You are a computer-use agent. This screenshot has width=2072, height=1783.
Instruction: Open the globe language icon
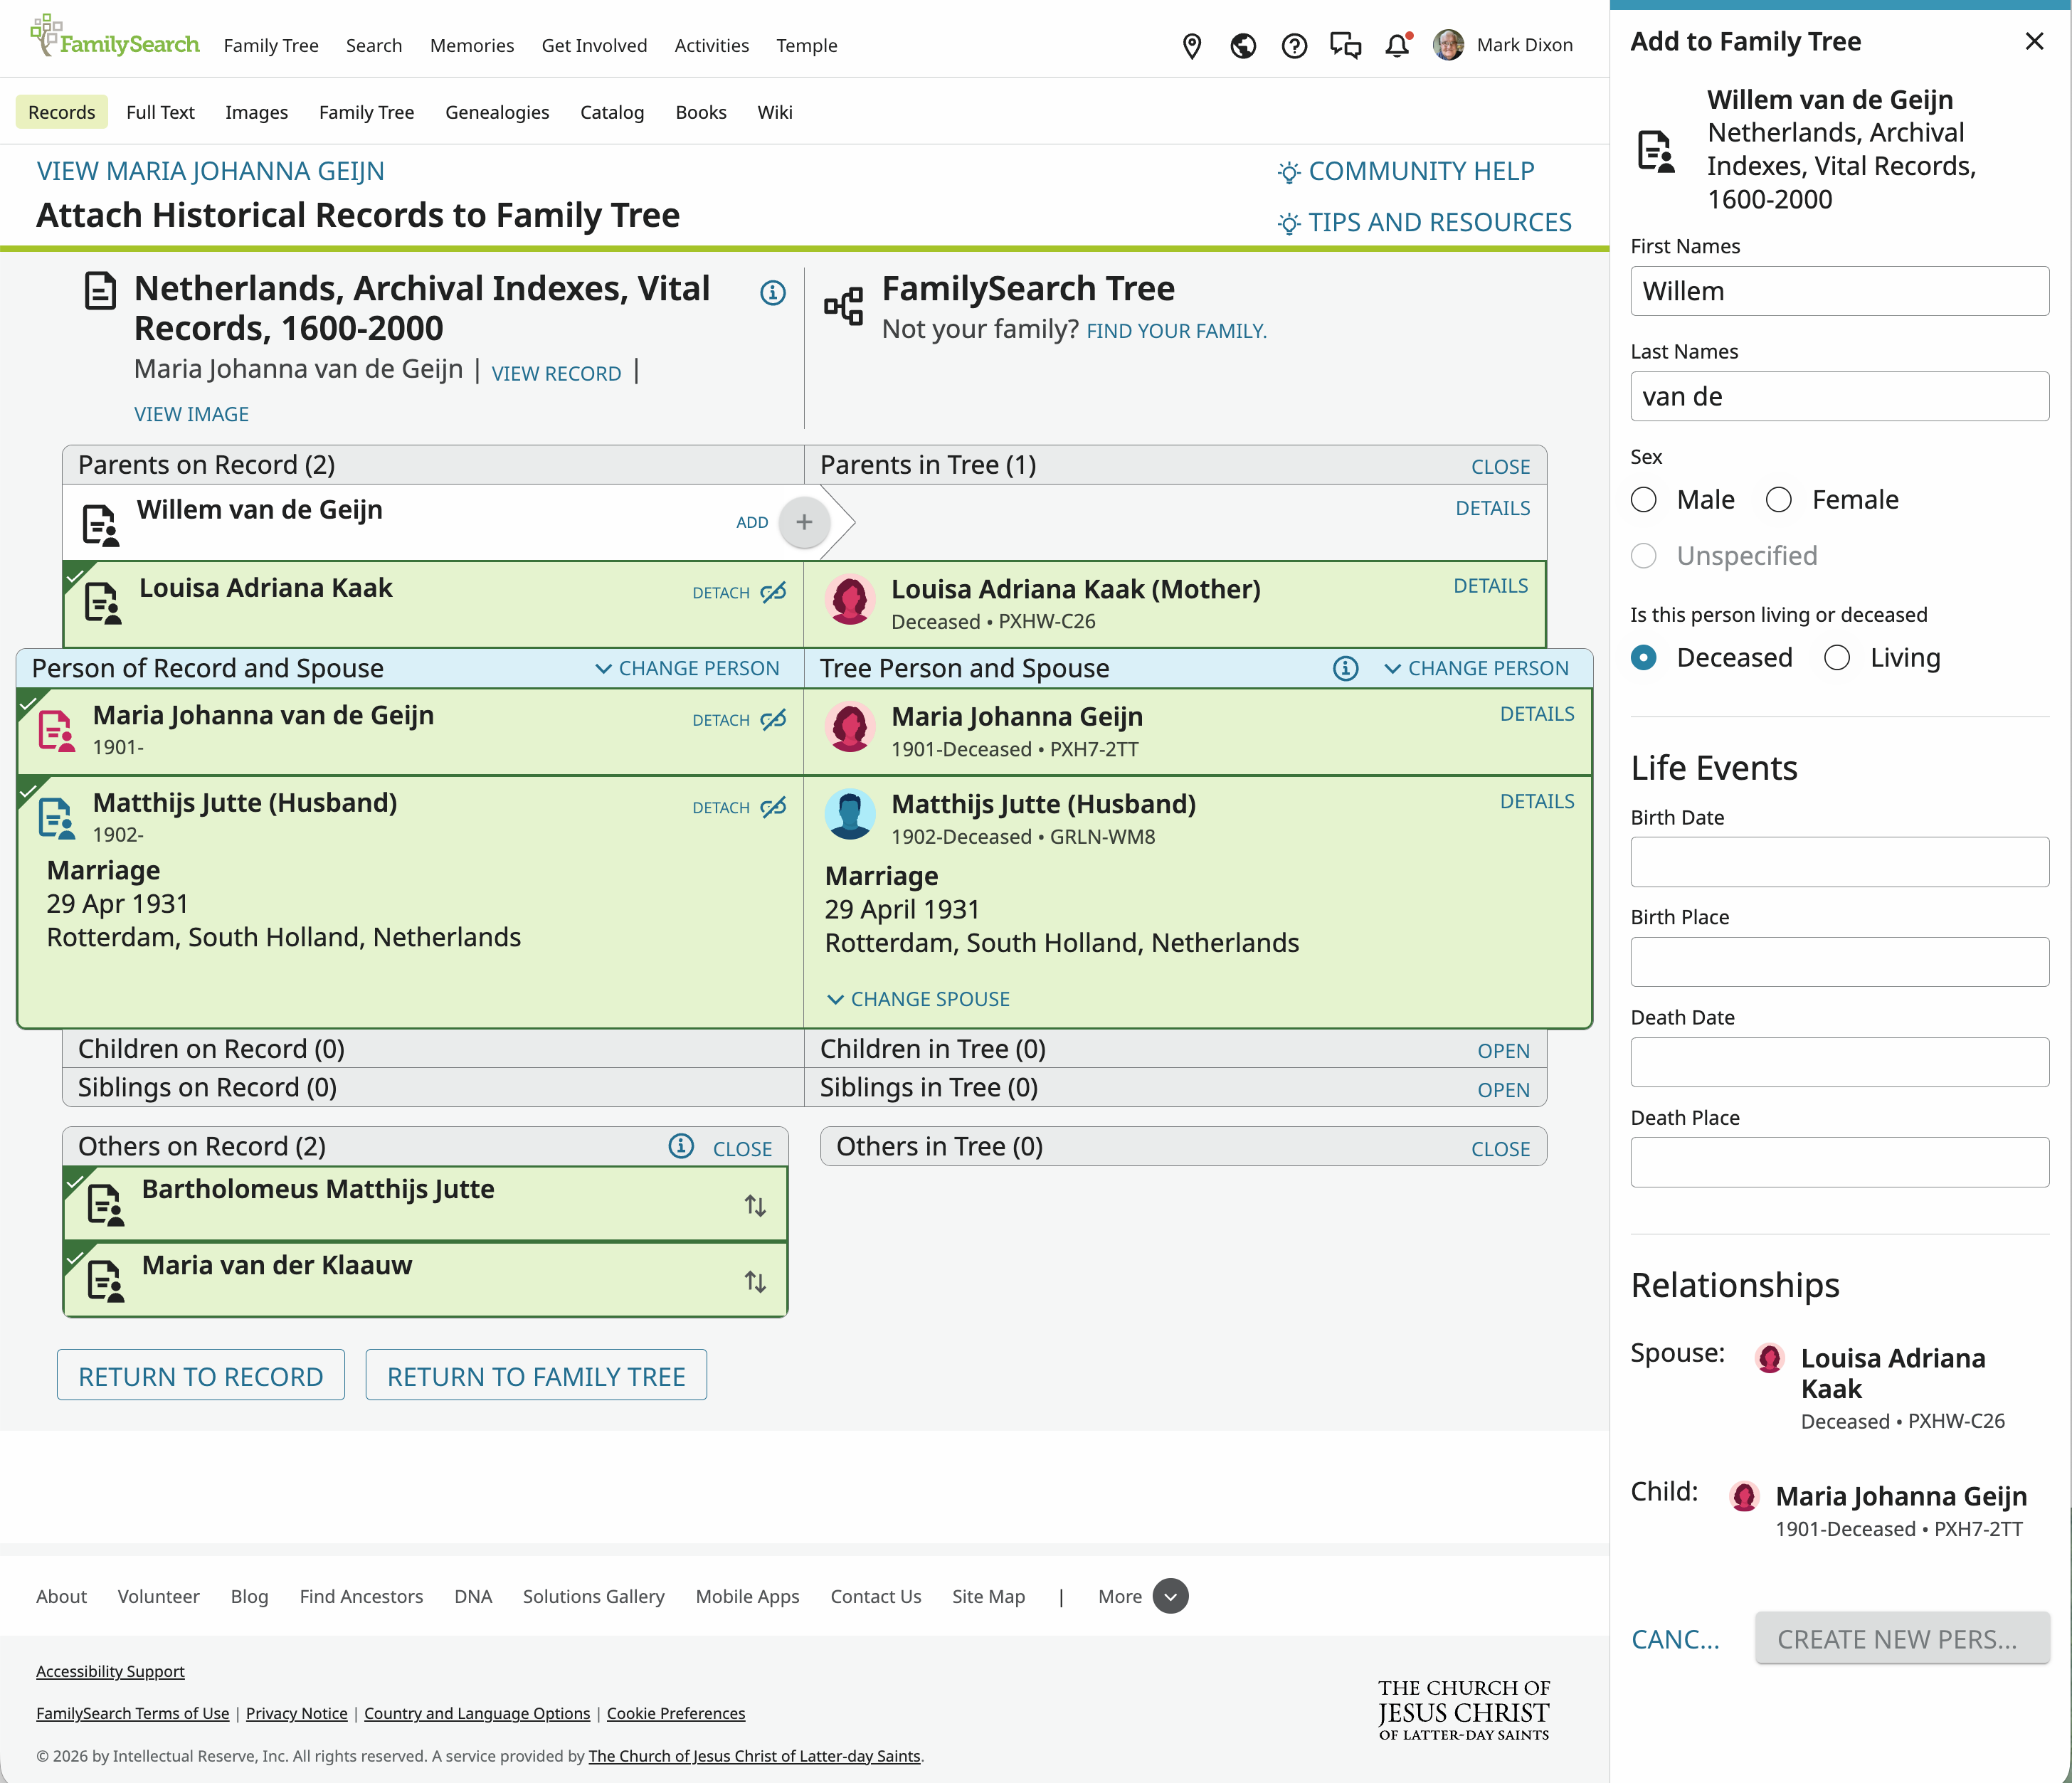pyautogui.click(x=1243, y=46)
